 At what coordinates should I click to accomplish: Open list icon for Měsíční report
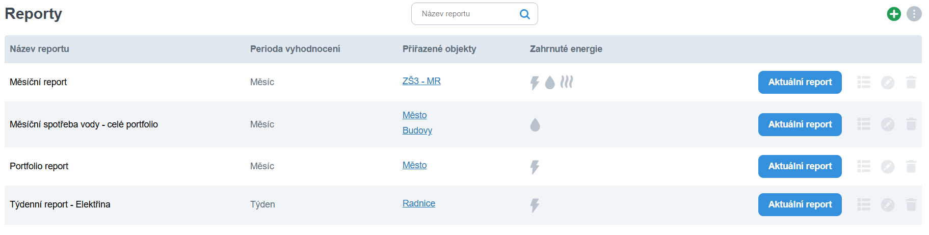coord(864,82)
